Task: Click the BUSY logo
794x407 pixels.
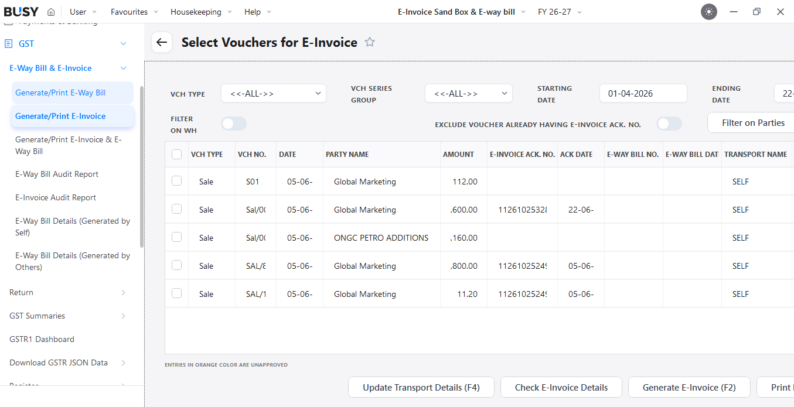Action: point(21,12)
